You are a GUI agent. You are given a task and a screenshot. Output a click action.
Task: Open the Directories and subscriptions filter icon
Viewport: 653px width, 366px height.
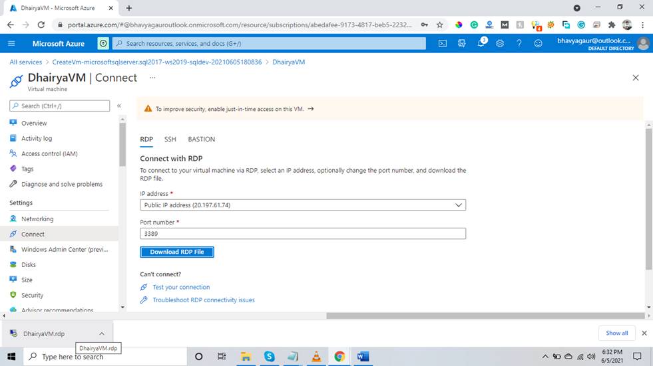[461, 43]
